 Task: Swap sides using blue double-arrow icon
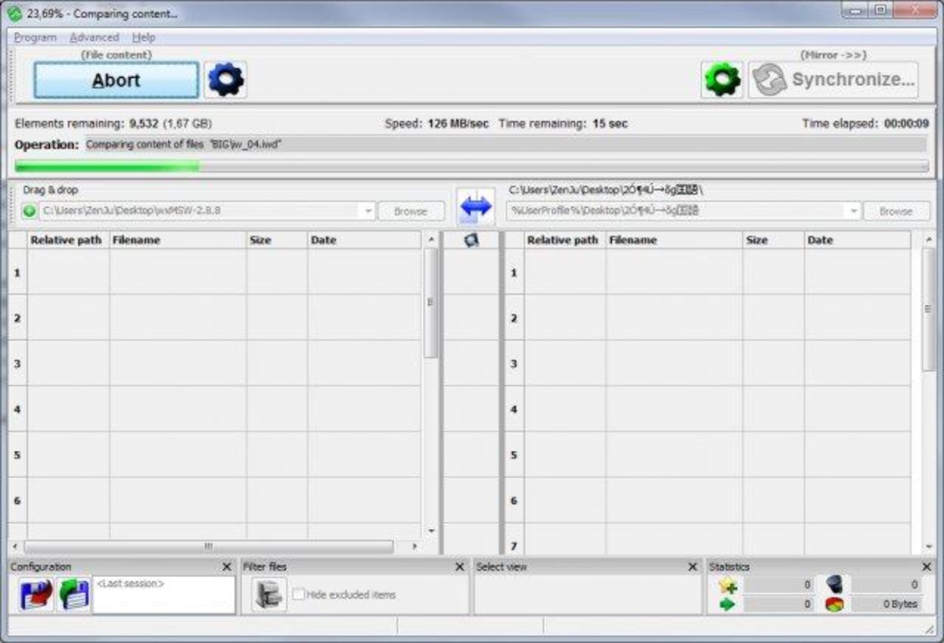[476, 206]
